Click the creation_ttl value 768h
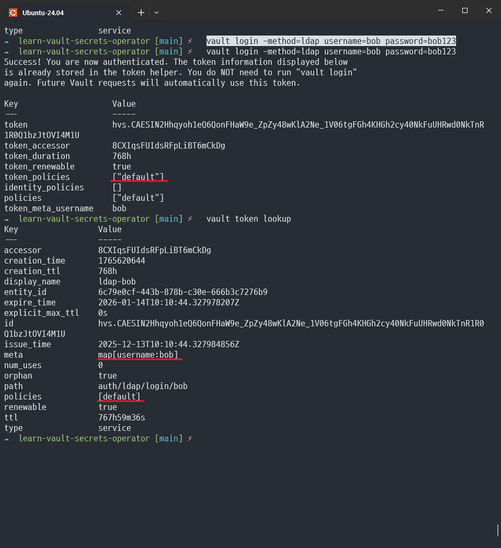This screenshot has height=548, width=501. (108, 271)
